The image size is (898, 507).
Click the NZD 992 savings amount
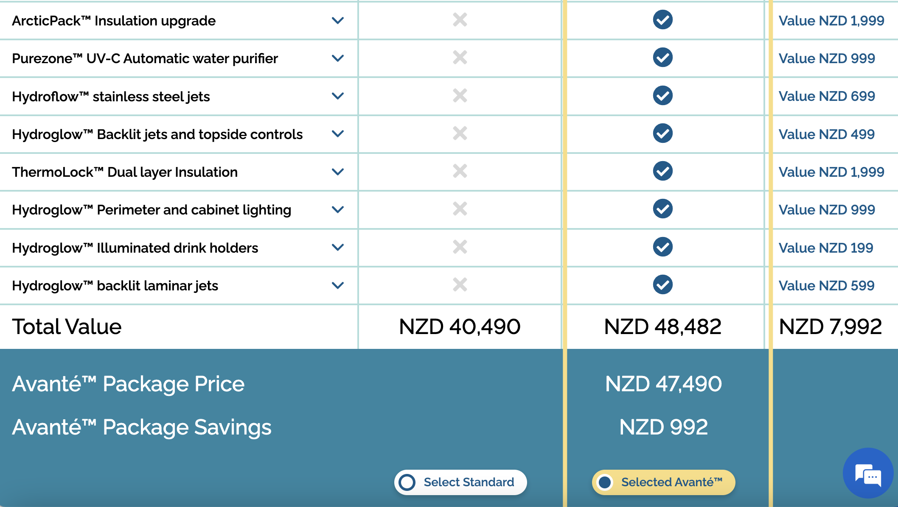tap(663, 427)
